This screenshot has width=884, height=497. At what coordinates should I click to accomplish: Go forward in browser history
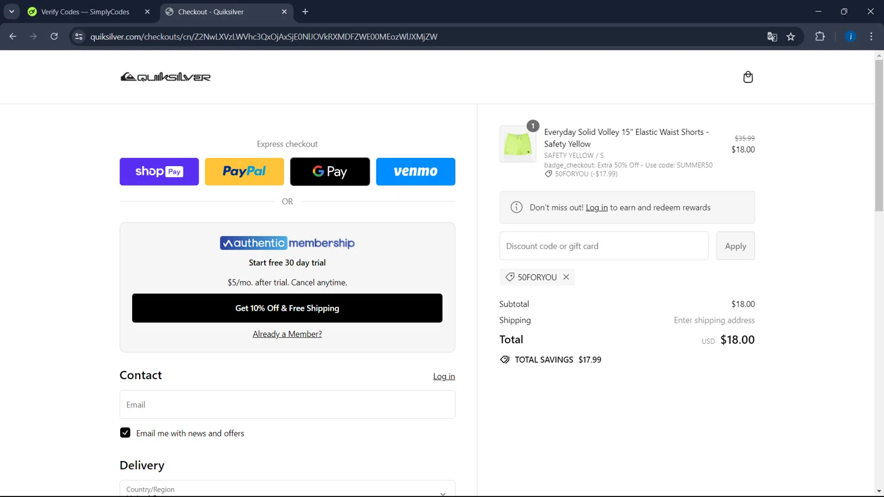tap(34, 37)
